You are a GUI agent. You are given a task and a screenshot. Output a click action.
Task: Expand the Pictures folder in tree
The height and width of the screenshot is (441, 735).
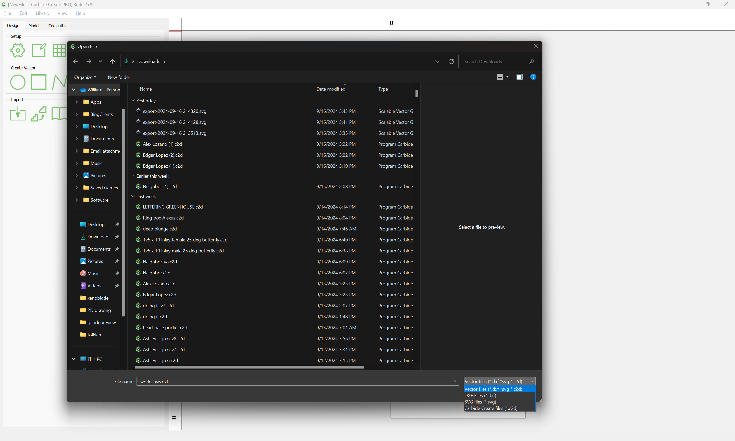click(77, 176)
